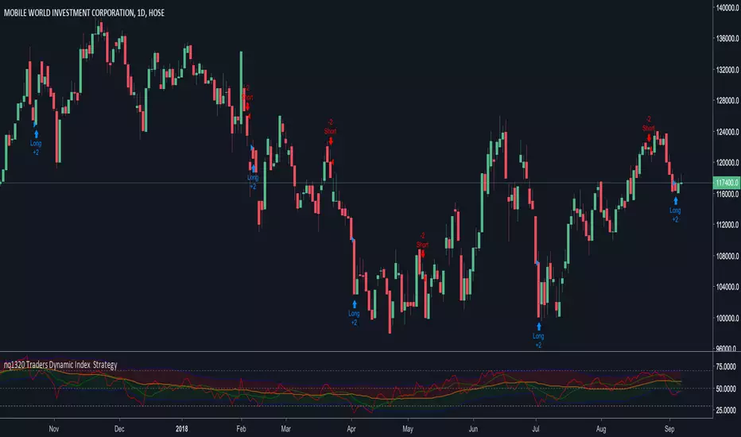Click the May label on time axis
This screenshot has height=437, width=741.
point(408,429)
